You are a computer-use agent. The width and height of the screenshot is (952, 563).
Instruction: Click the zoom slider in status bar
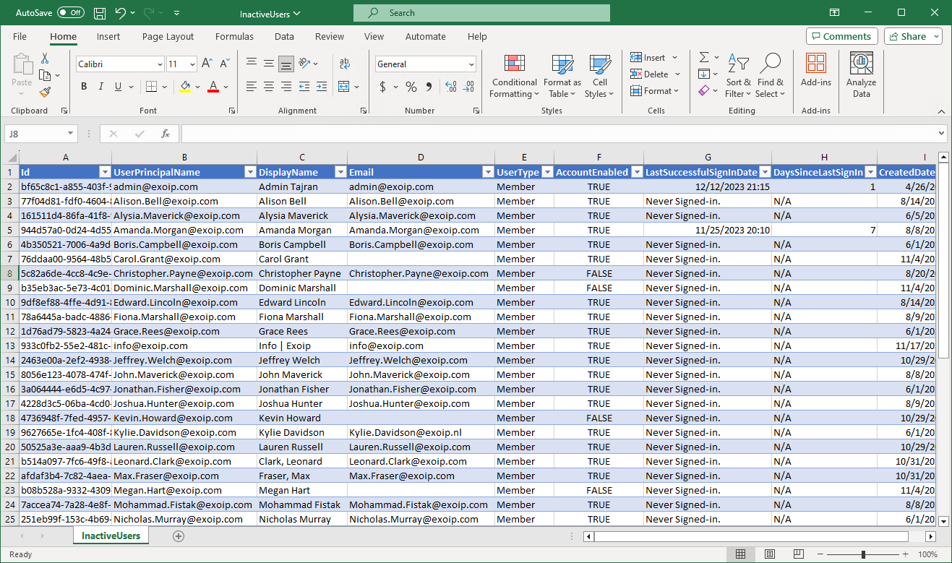[x=862, y=554]
